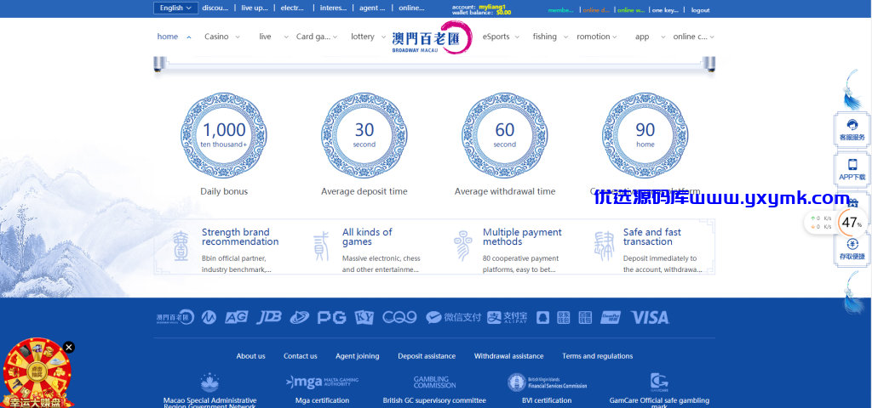Click the CQ9 provider logo
This screenshot has width=872, height=408.
pyautogui.click(x=399, y=318)
